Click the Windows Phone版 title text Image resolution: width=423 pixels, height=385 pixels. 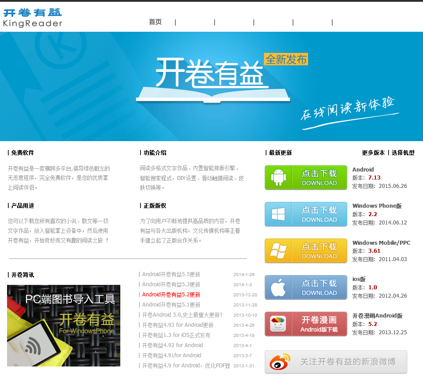click(x=377, y=206)
